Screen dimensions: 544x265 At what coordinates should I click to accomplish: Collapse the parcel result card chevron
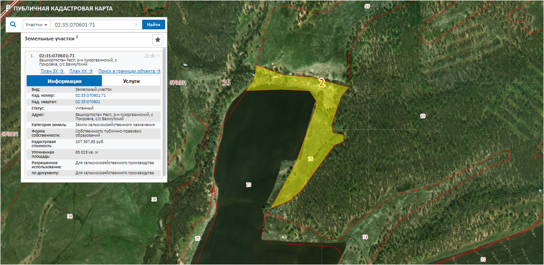(x=159, y=56)
